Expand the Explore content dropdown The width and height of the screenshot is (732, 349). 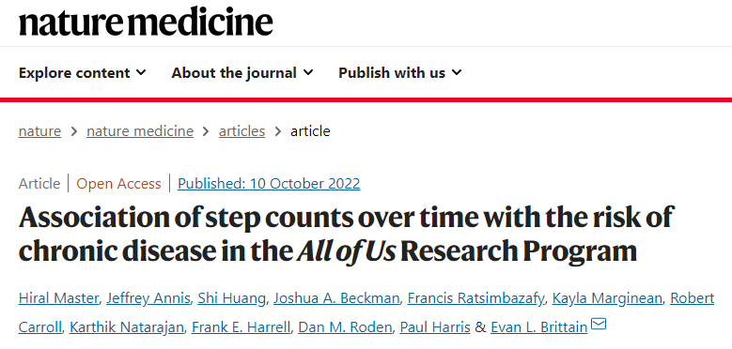click(x=82, y=72)
